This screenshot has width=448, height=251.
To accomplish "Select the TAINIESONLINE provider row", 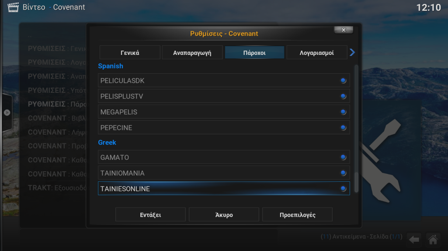I will coord(224,189).
